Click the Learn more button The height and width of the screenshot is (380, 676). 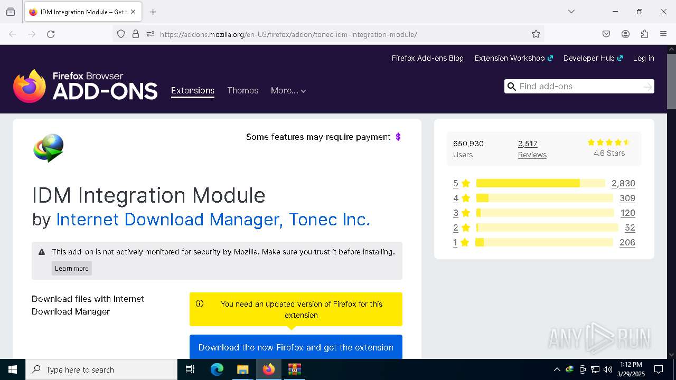point(72,268)
